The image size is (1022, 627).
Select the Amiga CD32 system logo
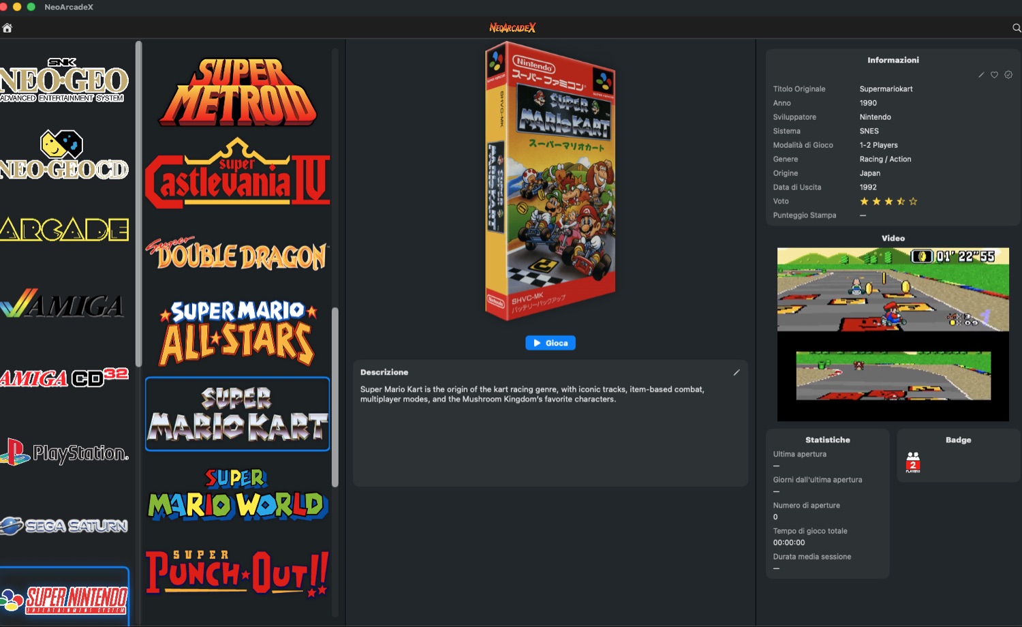[x=64, y=377]
